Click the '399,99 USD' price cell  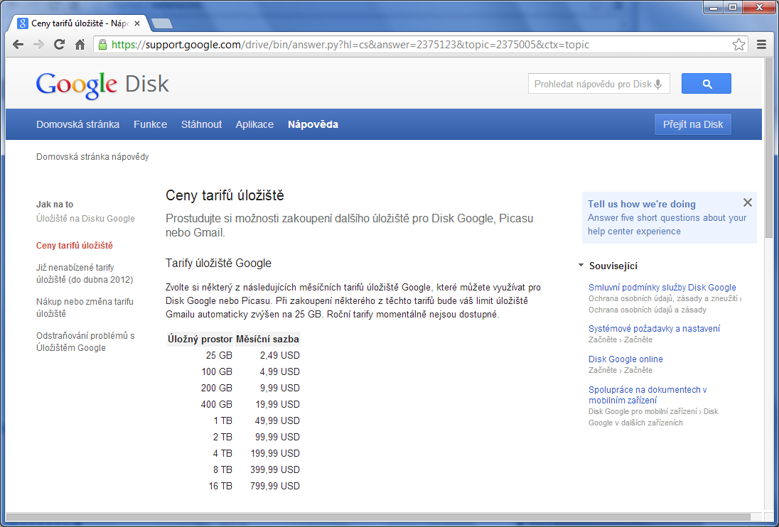275,470
